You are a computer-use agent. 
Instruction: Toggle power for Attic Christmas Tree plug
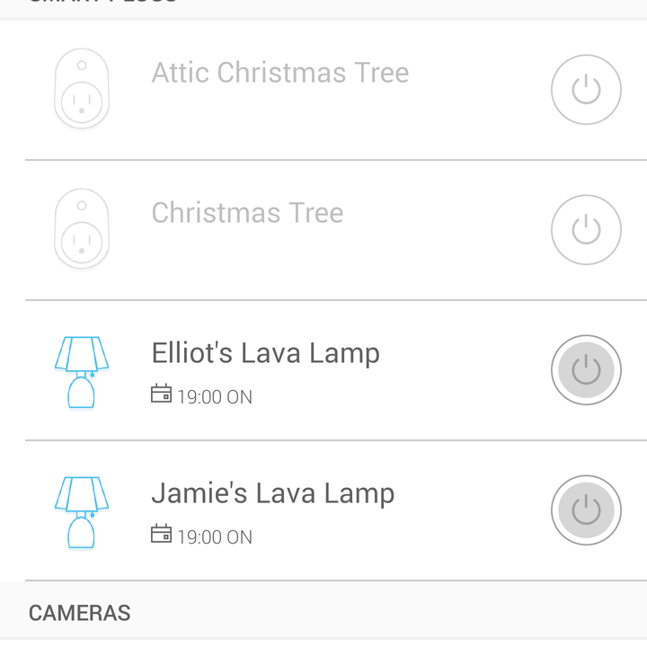pyautogui.click(x=586, y=90)
